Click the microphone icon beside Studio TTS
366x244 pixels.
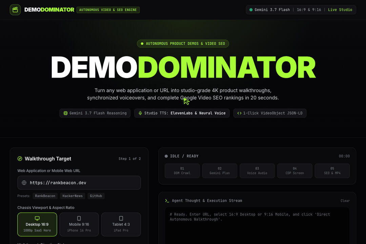[x=140, y=113]
